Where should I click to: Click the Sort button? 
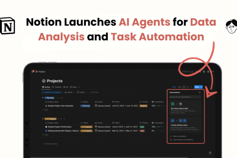(180, 87)
